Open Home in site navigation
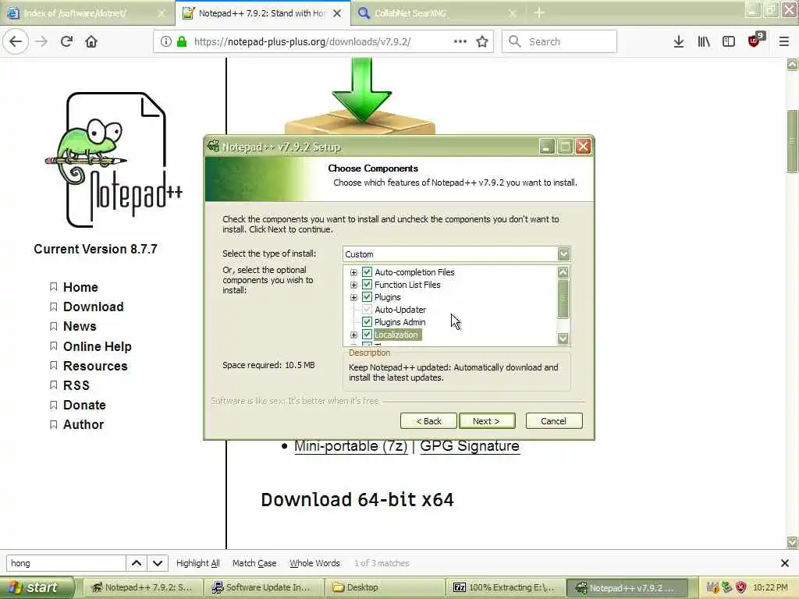Image resolution: width=799 pixels, height=599 pixels. pos(80,287)
